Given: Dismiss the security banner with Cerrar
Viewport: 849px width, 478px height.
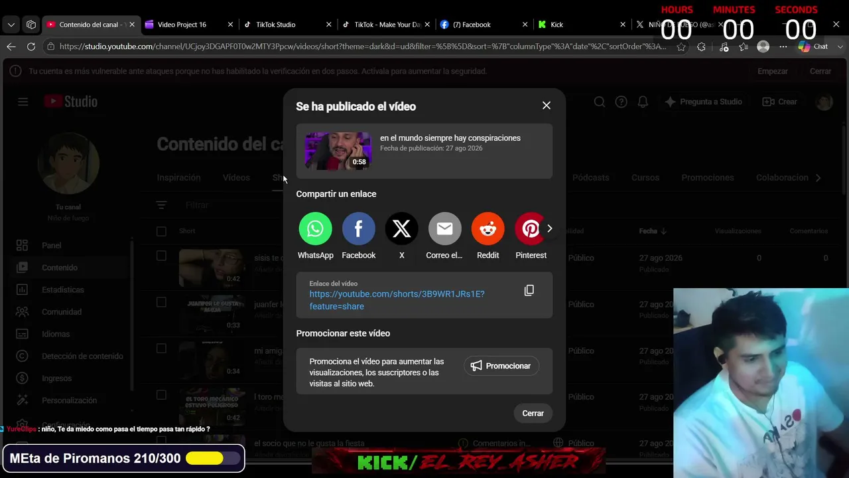Looking at the screenshot, I should (x=820, y=71).
